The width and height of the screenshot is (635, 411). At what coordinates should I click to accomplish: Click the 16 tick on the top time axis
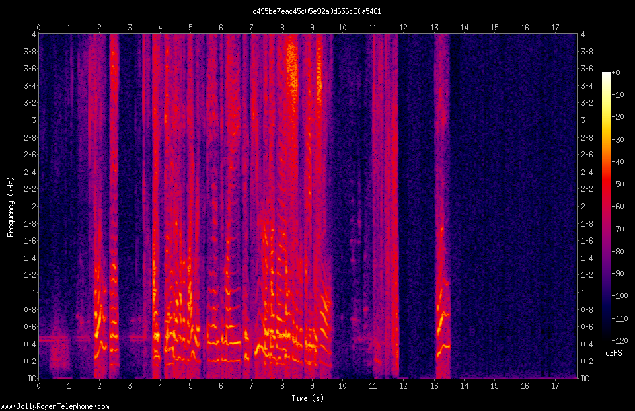tap(525, 28)
